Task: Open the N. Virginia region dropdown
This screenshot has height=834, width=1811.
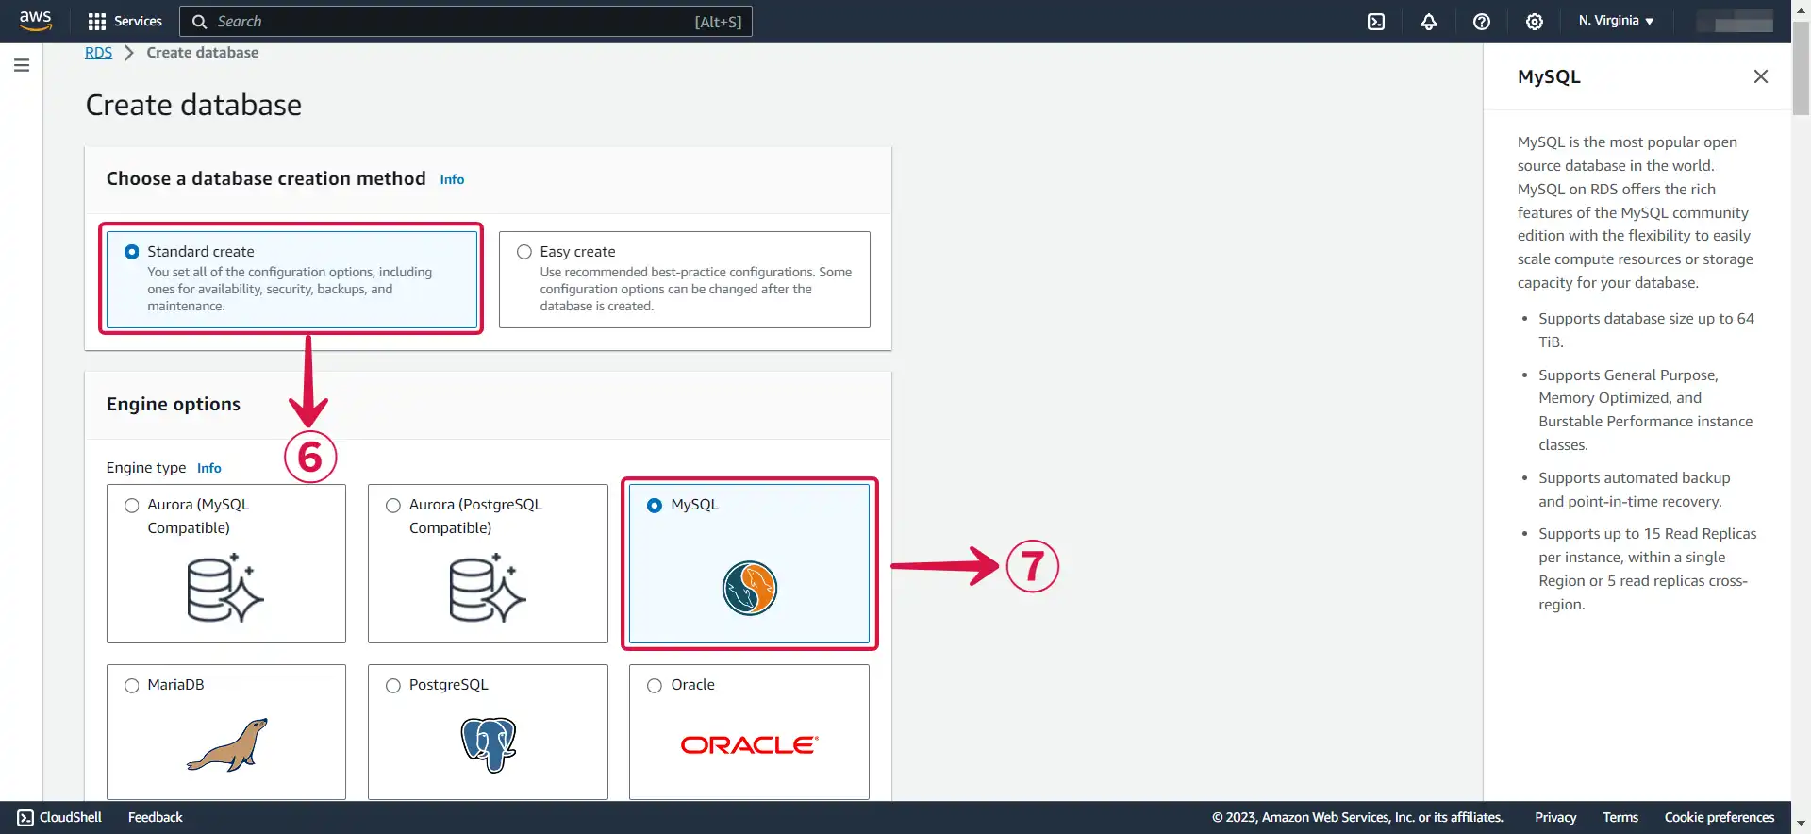Action: tap(1616, 21)
